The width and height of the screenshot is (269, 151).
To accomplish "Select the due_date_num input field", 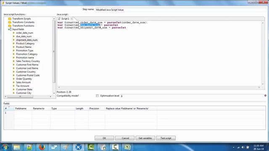I will click(24, 36).
